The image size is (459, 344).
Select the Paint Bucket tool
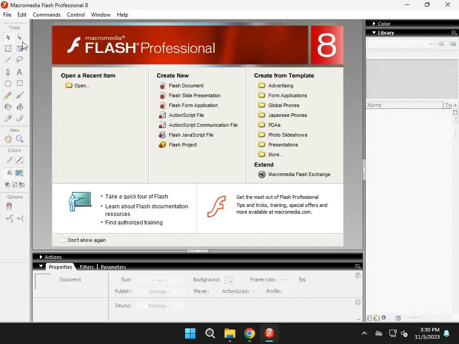tap(20, 107)
